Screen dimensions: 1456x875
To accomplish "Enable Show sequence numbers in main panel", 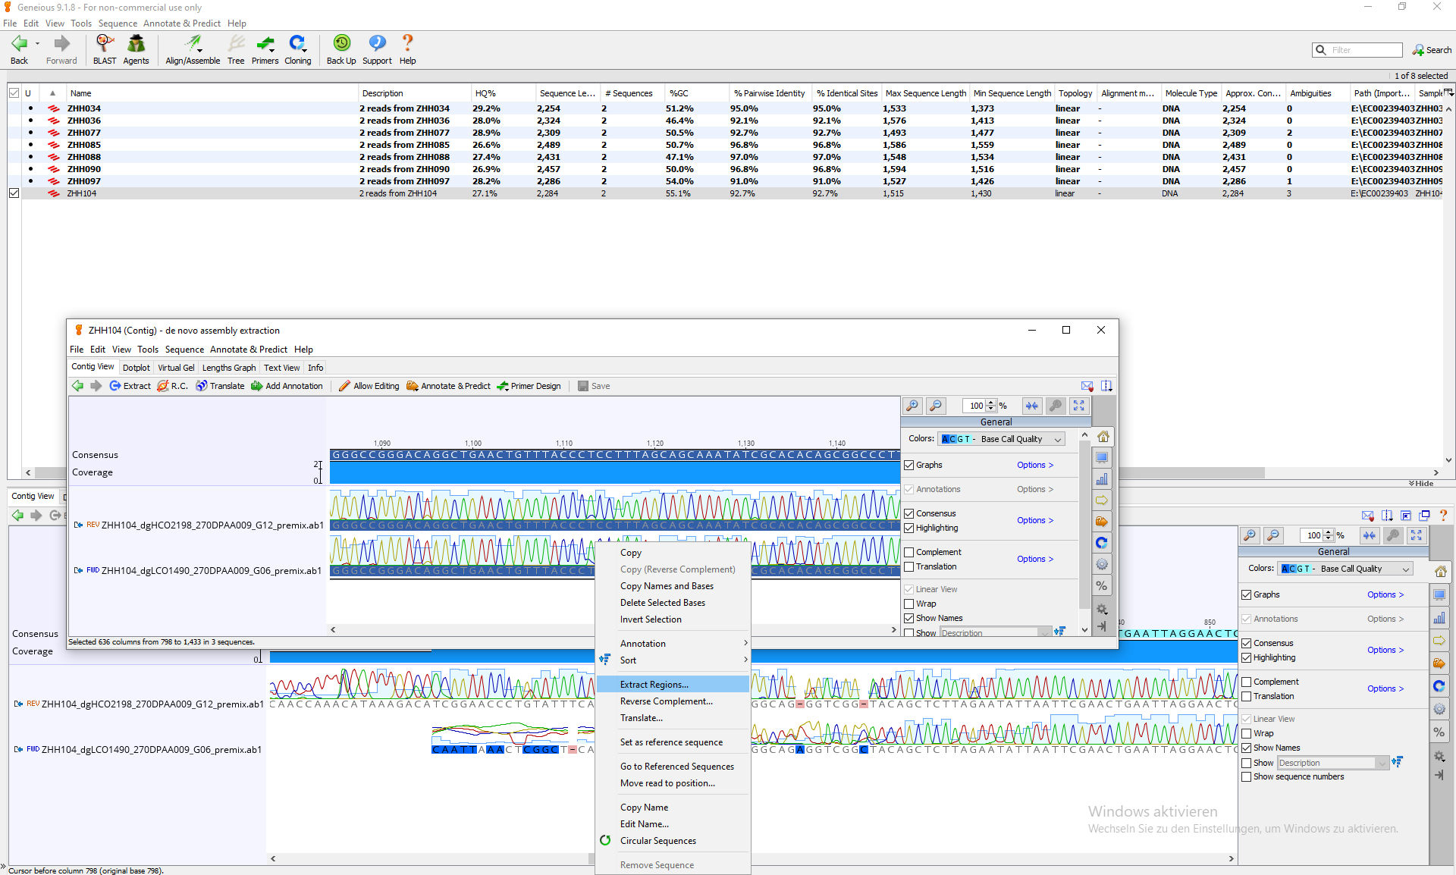I will [x=1246, y=776].
